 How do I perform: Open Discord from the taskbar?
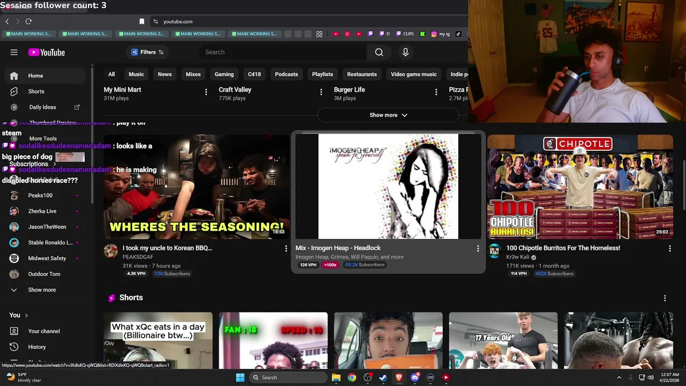[x=415, y=377]
